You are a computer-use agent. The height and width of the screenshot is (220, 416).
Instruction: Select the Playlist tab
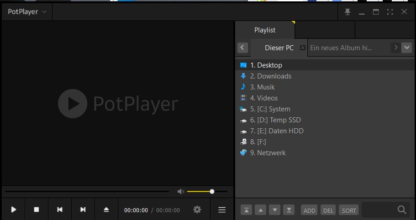pyautogui.click(x=265, y=30)
